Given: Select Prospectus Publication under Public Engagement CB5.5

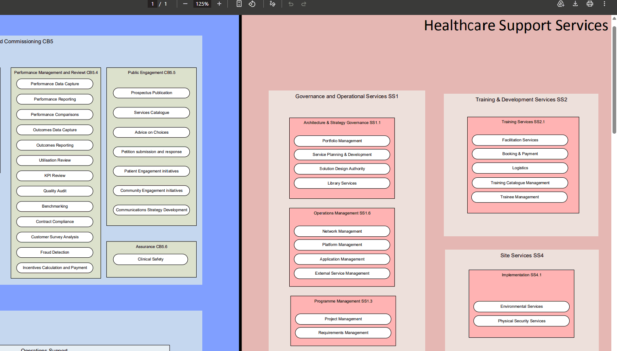Looking at the screenshot, I should [151, 92].
